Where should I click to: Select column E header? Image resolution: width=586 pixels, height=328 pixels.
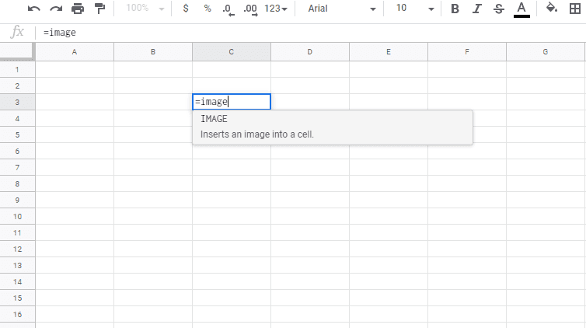pos(389,52)
